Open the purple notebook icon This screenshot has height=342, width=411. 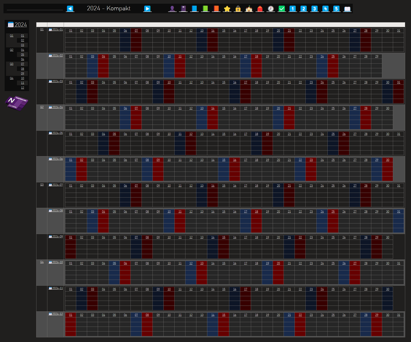point(183,9)
